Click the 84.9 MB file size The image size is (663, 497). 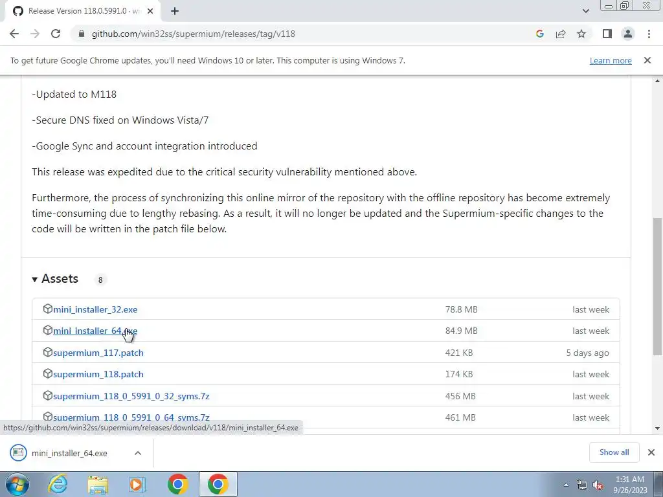(x=461, y=331)
